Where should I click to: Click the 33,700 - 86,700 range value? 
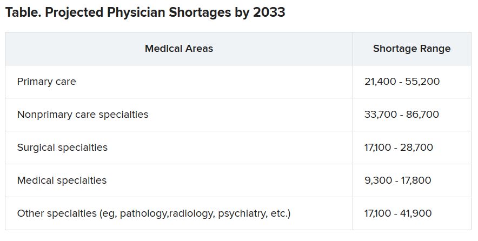click(402, 115)
